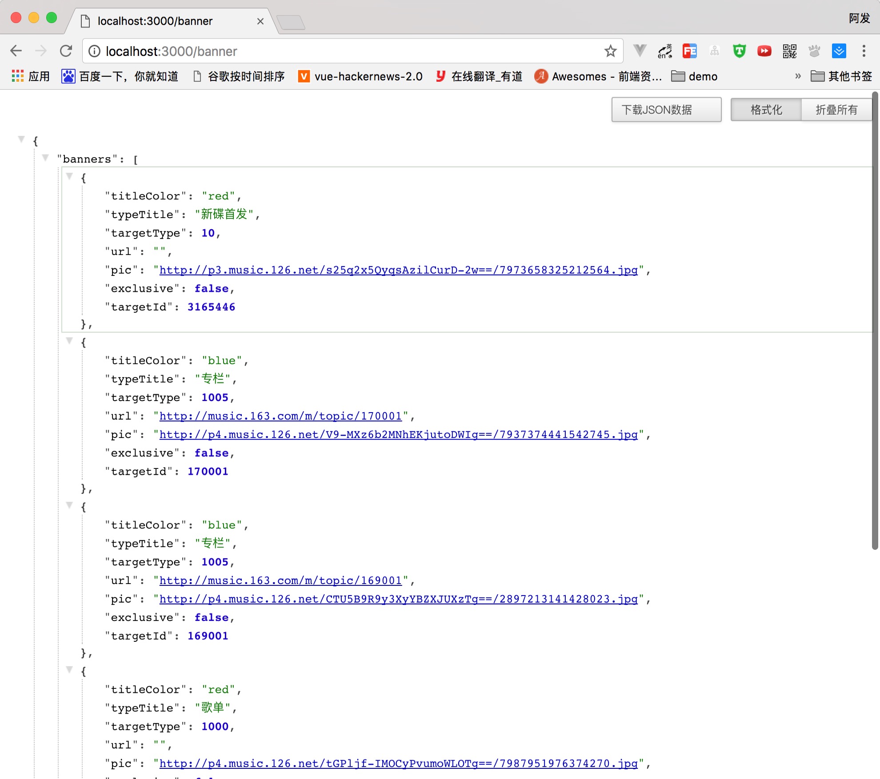
Task: Click the FE helper extension icon
Action: (x=690, y=51)
